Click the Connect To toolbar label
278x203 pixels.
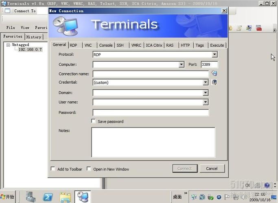[x=25, y=11]
